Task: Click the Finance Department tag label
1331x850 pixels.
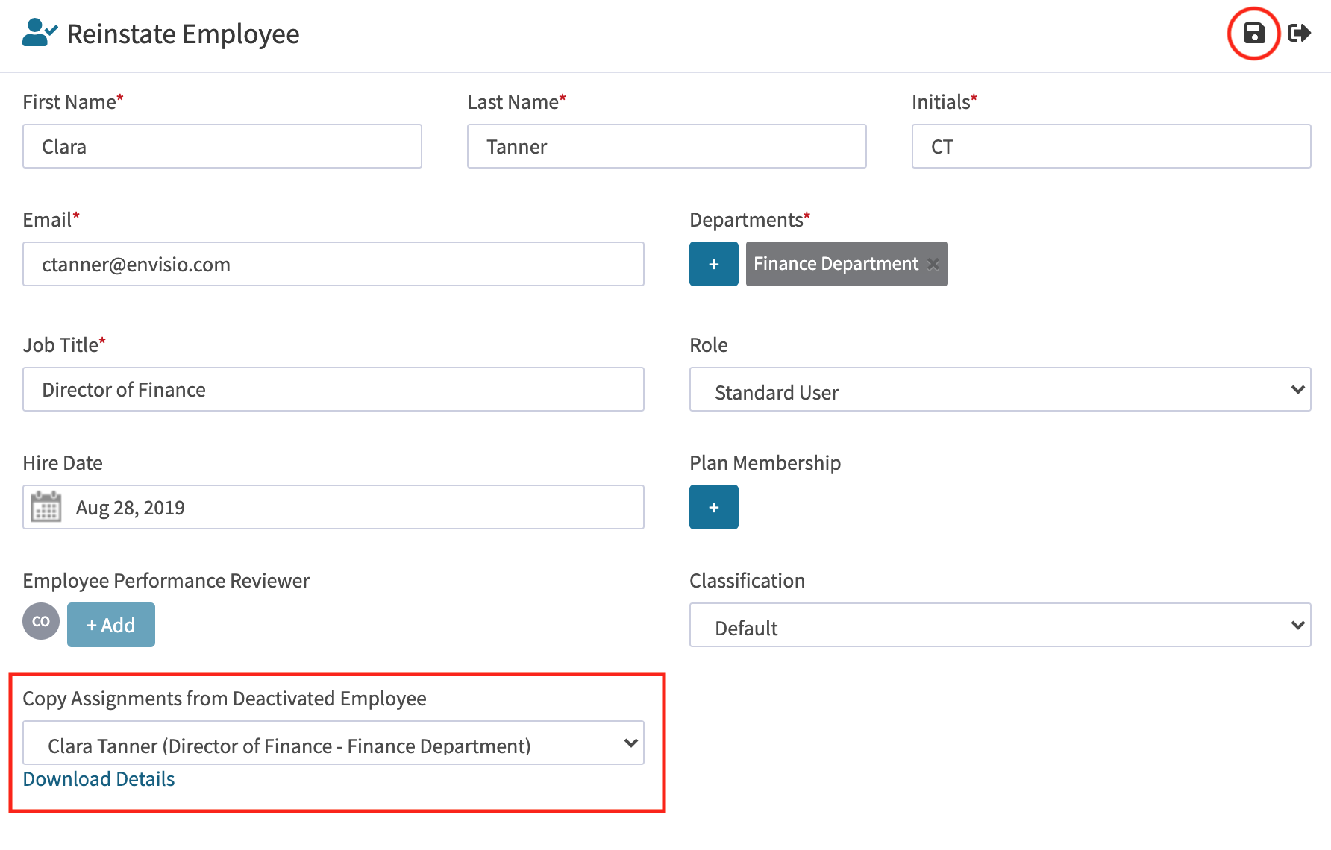Action: (836, 264)
